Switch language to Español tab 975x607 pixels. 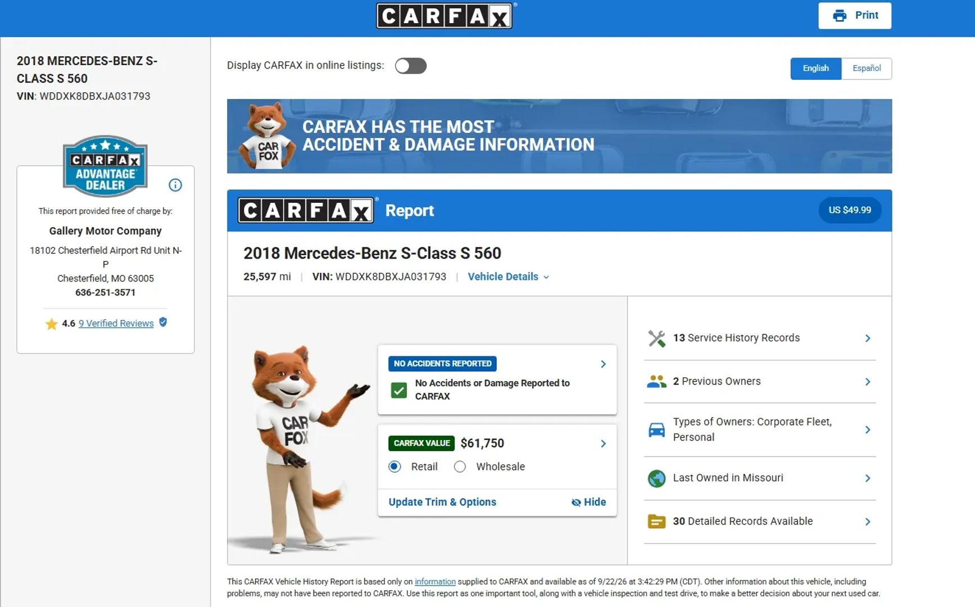(x=867, y=69)
